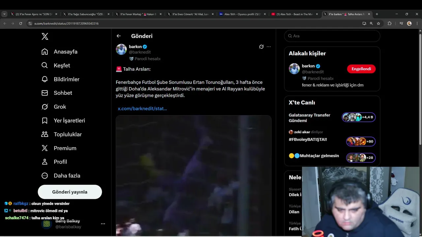Click the site info icon in address bar
Image resolution: width=422 pixels, height=237 pixels.
click(30, 23)
